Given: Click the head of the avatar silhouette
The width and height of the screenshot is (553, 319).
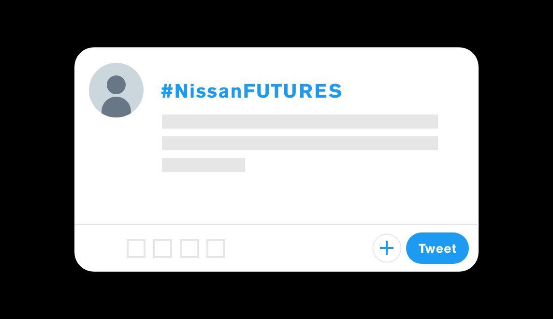Looking at the screenshot, I should (x=116, y=85).
